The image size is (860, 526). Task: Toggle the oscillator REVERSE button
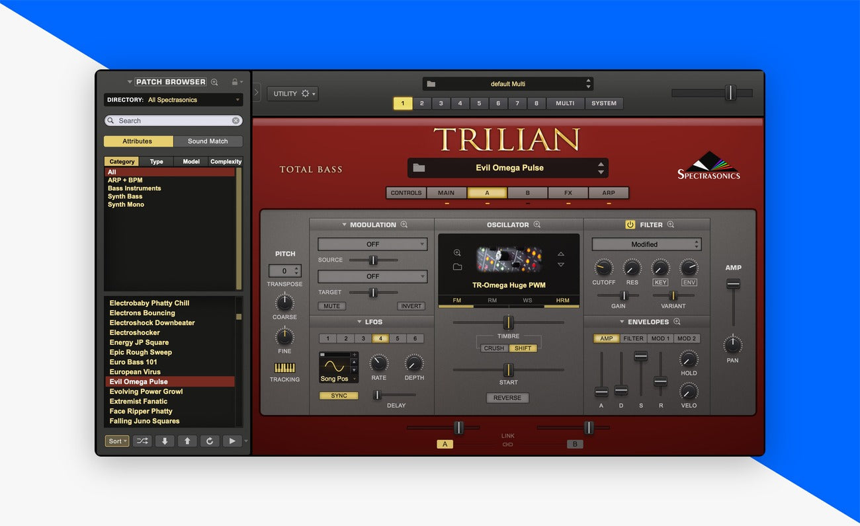coord(507,398)
